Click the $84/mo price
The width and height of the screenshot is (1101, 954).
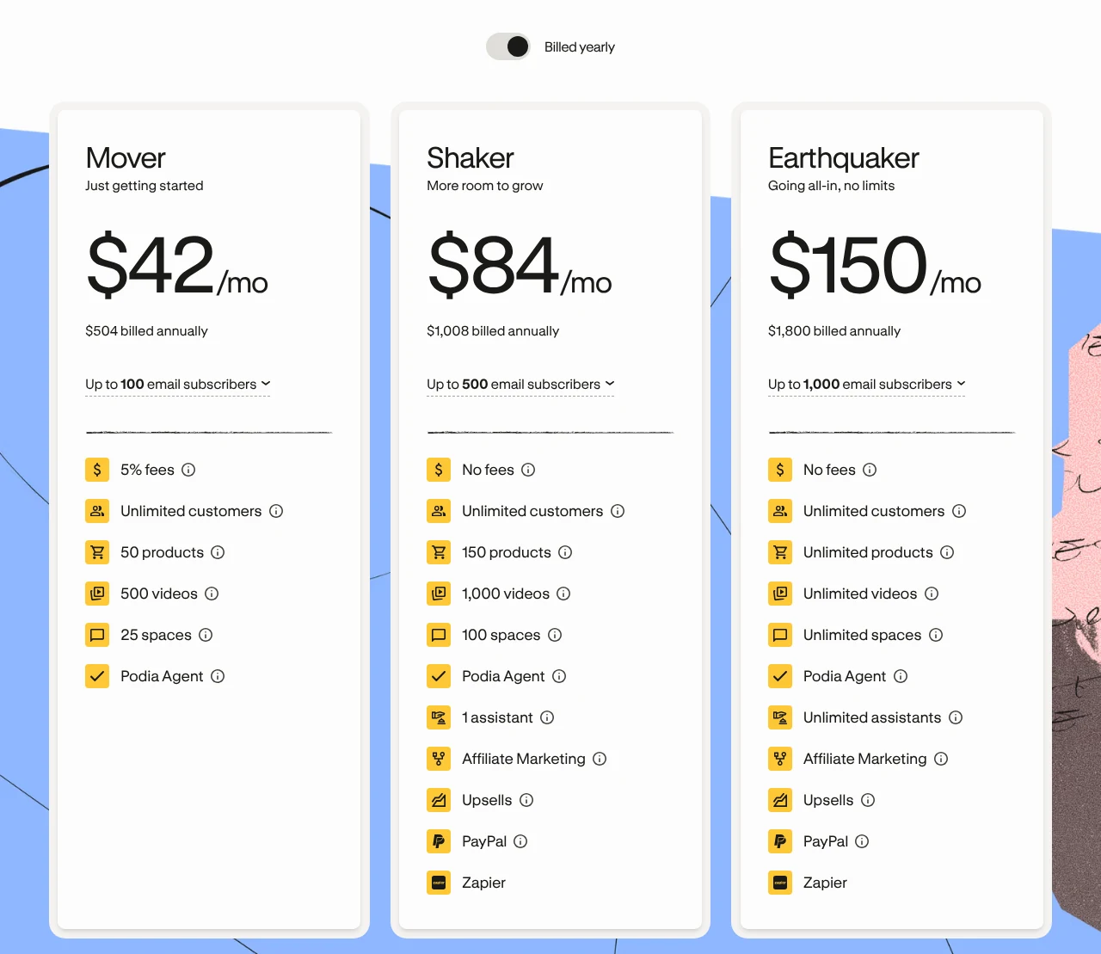tap(520, 265)
